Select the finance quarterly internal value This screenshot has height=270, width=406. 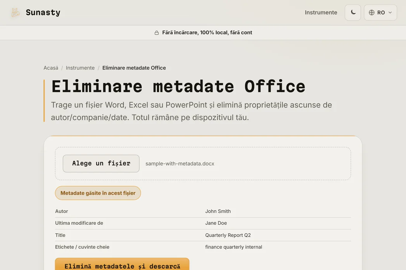[x=234, y=247]
